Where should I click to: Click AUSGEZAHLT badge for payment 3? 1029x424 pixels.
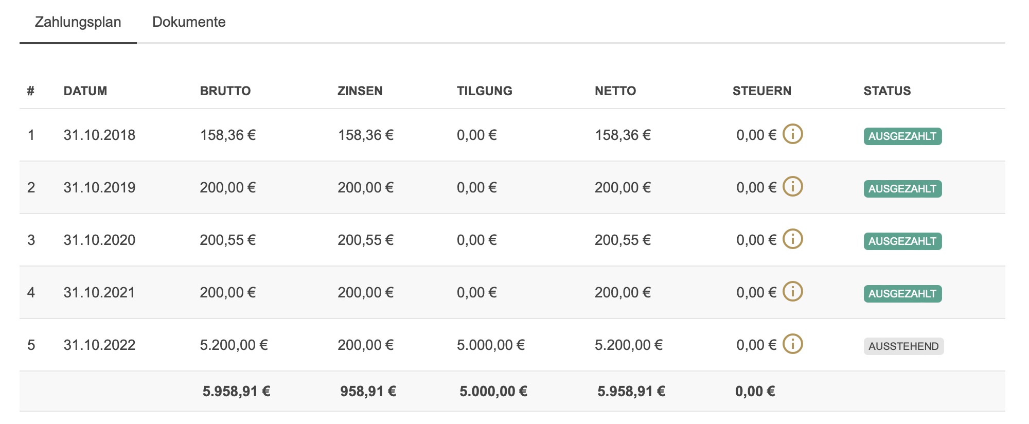902,241
